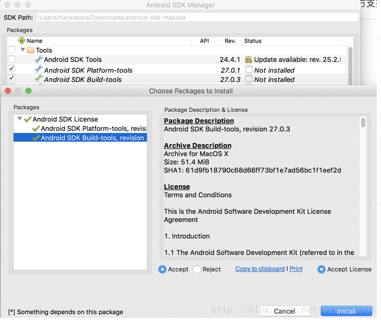
Task: Click the Cancel button
Action: pyautogui.click(x=284, y=311)
